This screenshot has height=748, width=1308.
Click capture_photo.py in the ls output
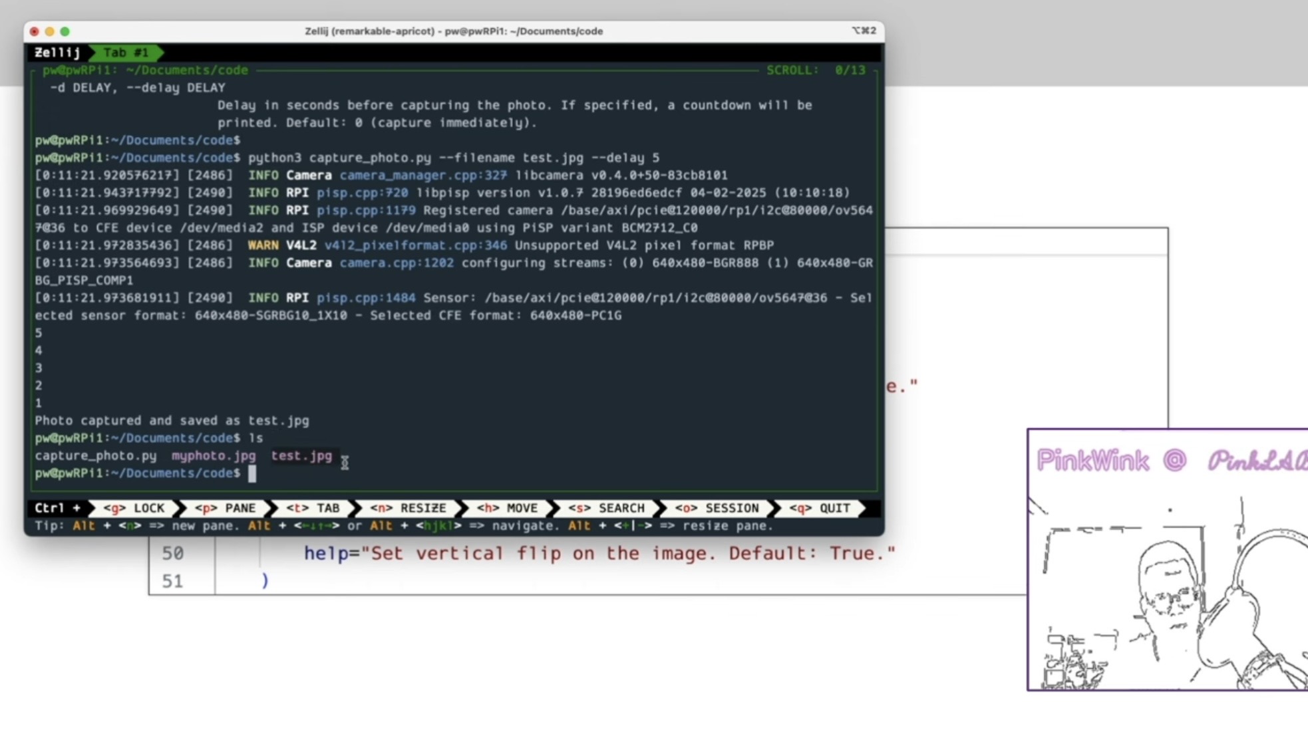click(x=96, y=456)
